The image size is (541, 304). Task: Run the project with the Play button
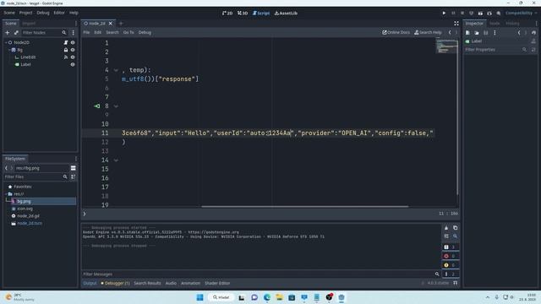point(444,14)
